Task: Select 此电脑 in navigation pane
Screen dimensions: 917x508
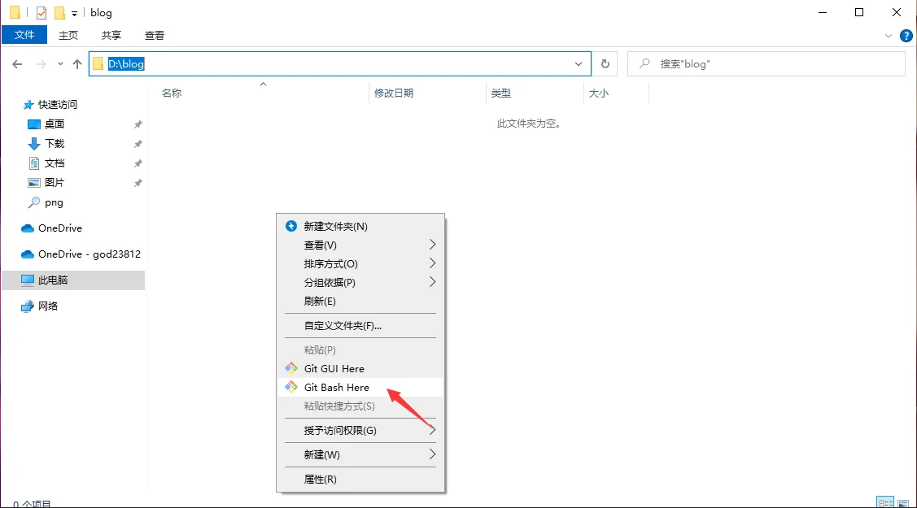Action: (53, 280)
